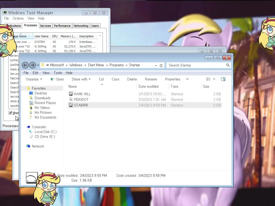The image size is (275, 206).
Task: Select the STARRR shortcut icon
Action: tap(71, 105)
